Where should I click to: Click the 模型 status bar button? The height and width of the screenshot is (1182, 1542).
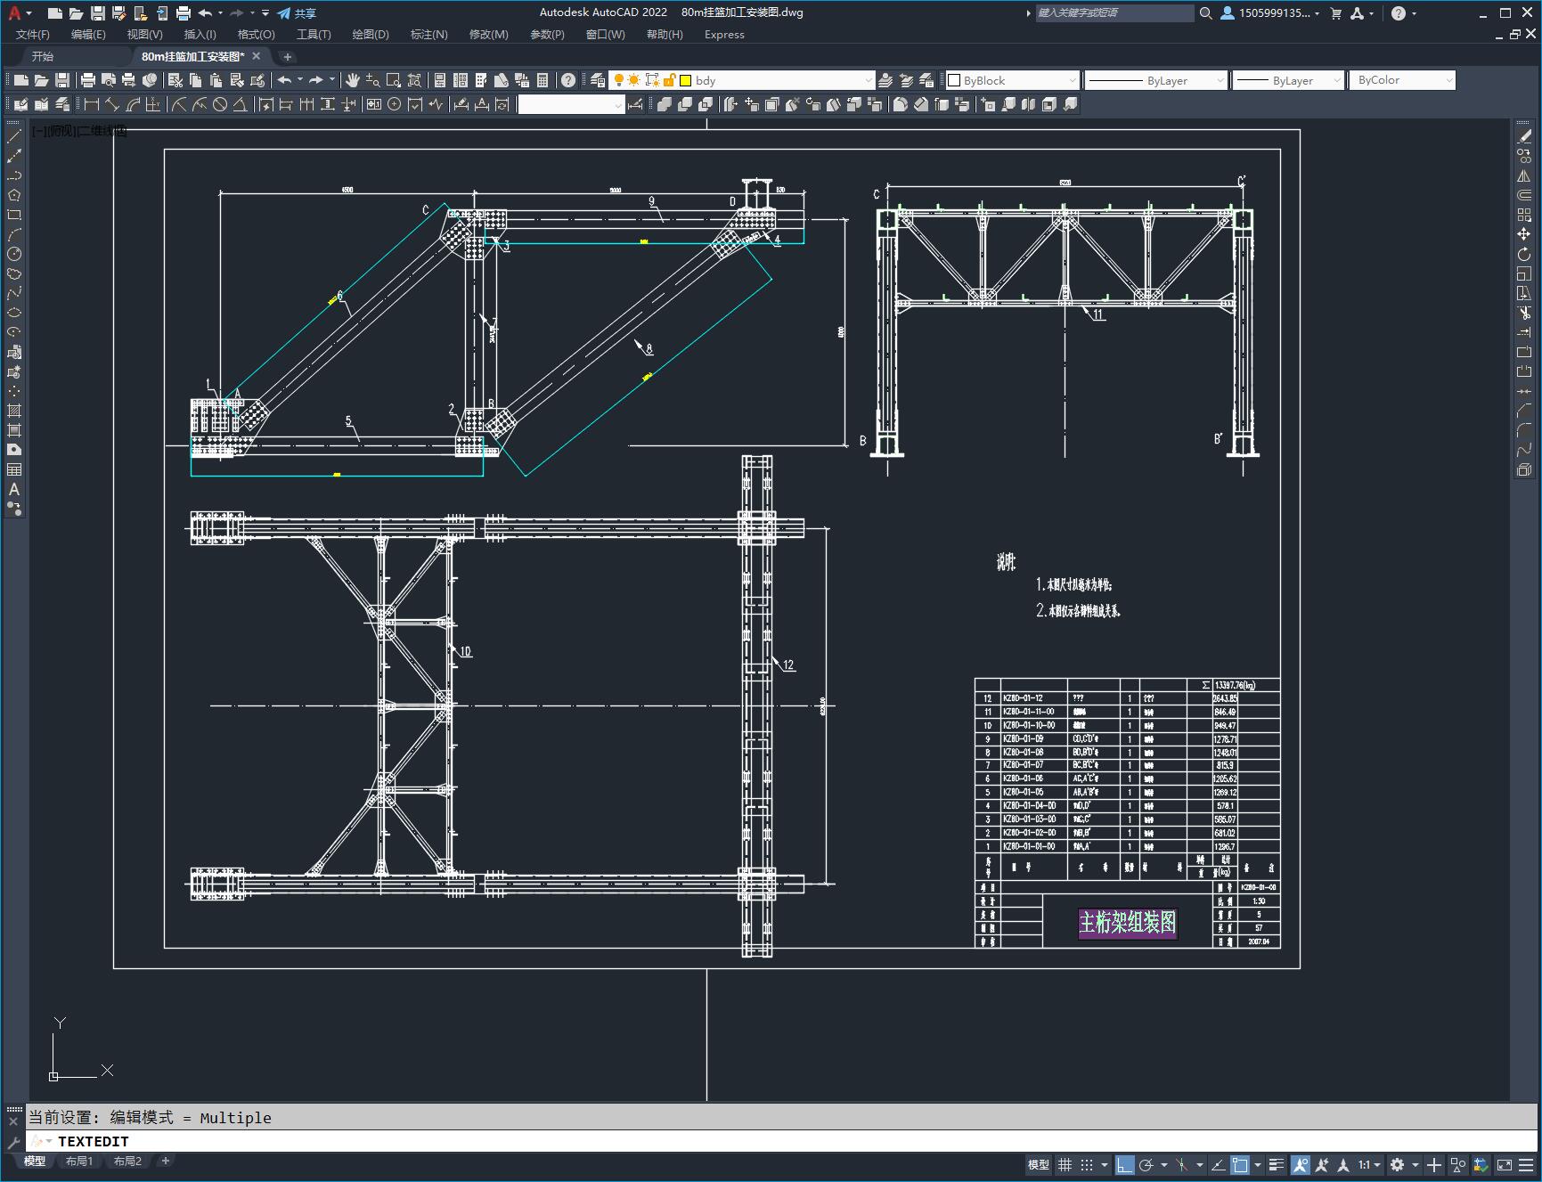coord(1039,1164)
